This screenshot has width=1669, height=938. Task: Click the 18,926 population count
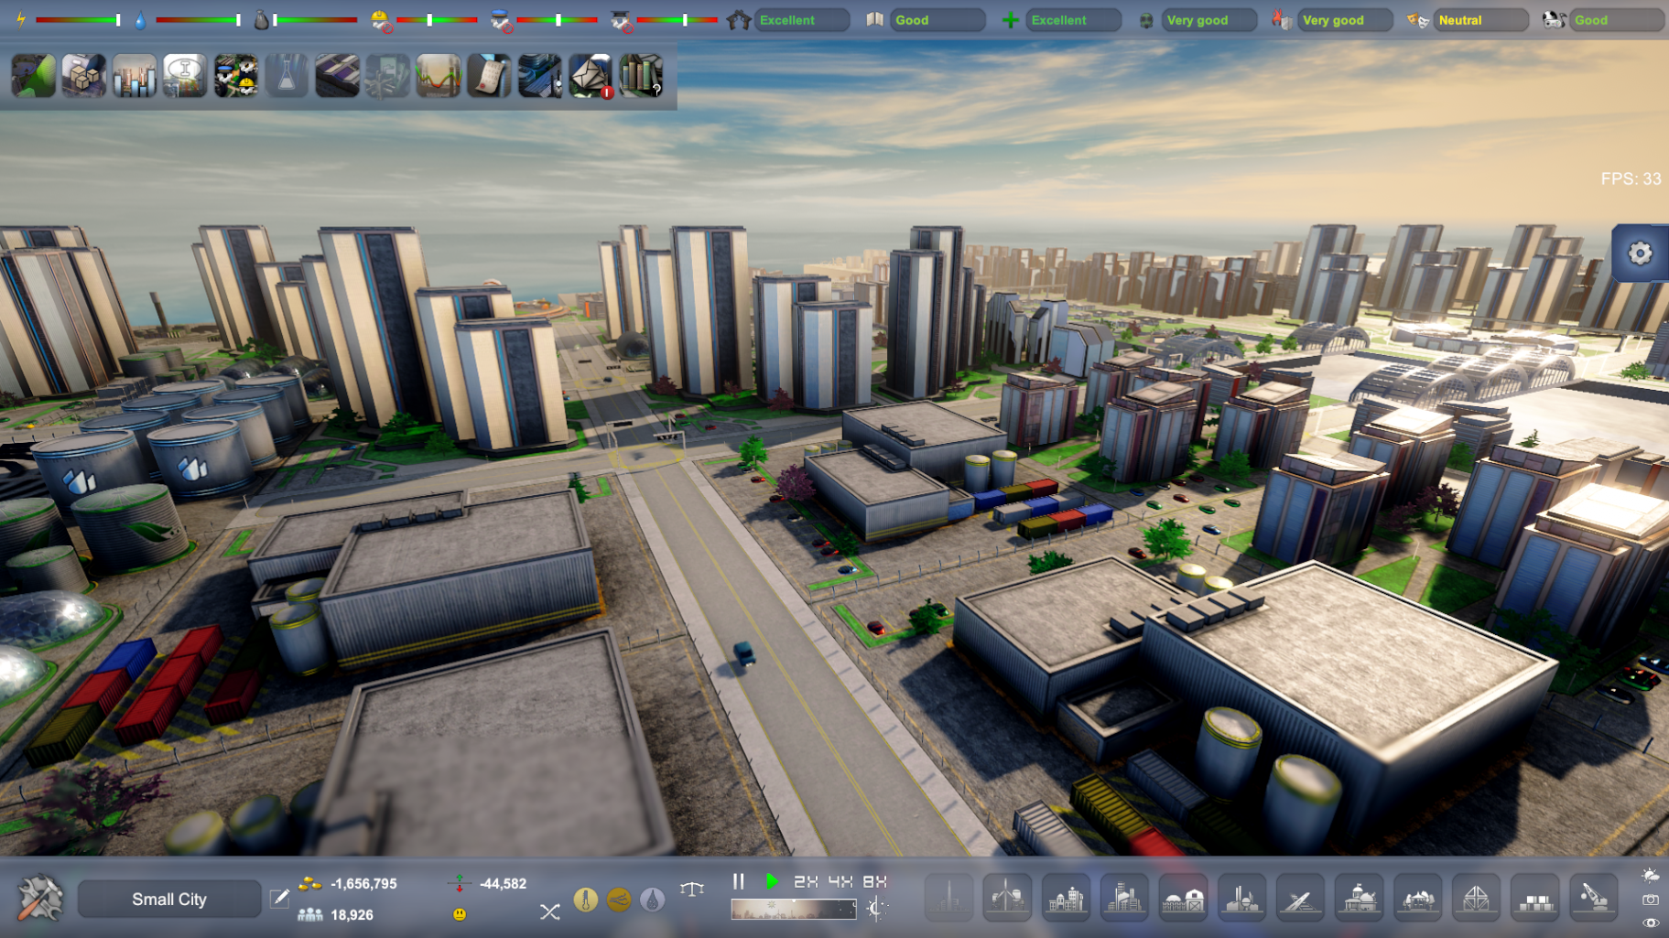tap(352, 914)
